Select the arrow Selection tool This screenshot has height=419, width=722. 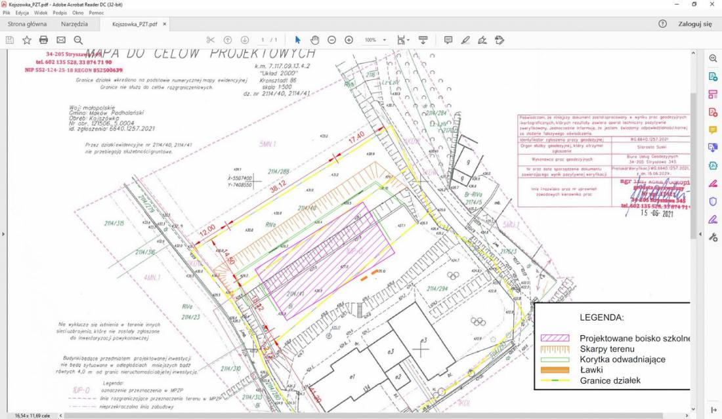pos(297,40)
